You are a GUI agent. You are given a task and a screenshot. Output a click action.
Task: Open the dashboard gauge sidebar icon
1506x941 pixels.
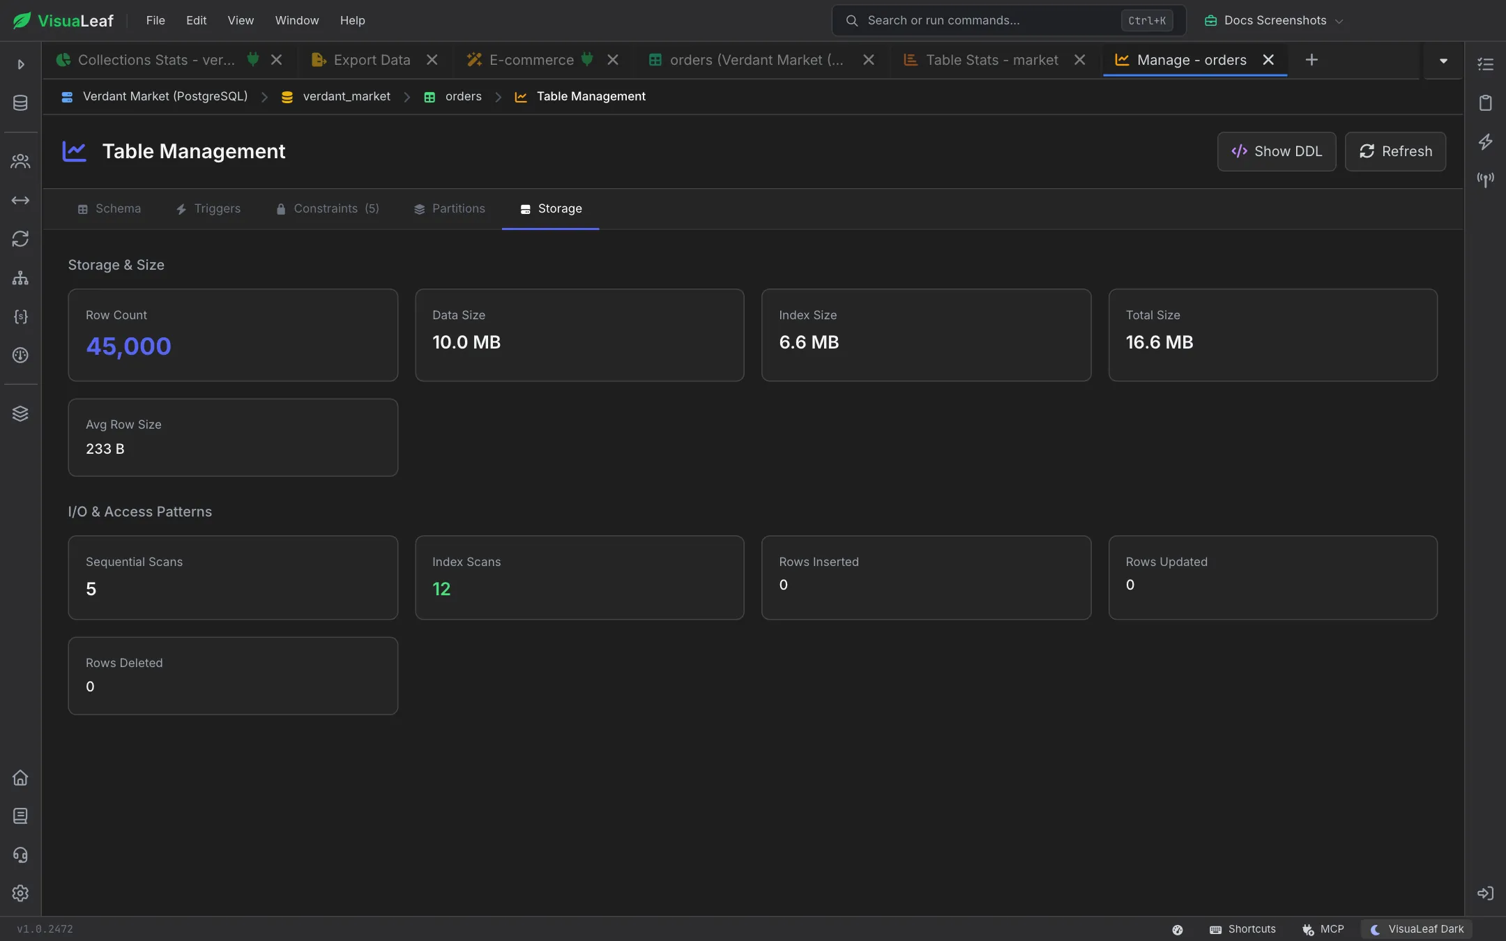point(20,355)
